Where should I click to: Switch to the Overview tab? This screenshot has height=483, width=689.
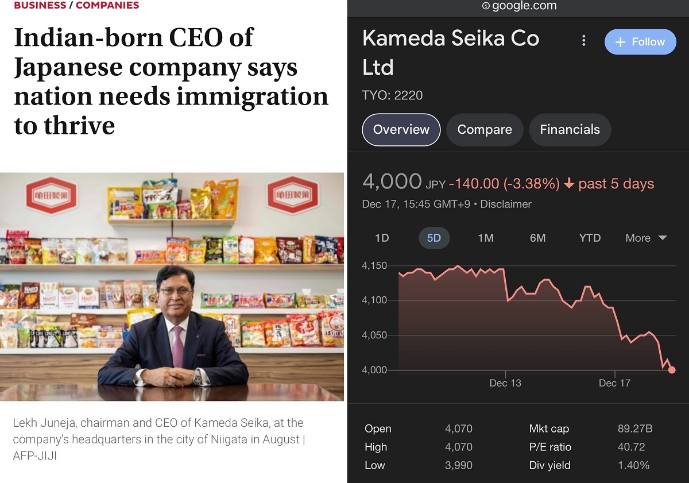point(401,130)
